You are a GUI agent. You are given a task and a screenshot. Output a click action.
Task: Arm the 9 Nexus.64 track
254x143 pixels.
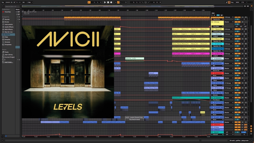coord(246,39)
